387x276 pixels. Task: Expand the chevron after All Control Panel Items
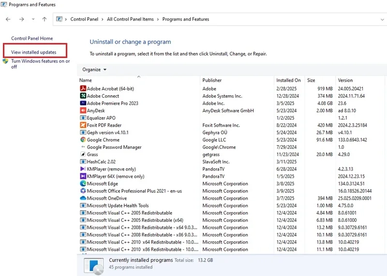pos(158,19)
